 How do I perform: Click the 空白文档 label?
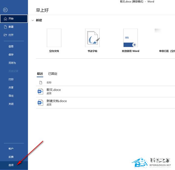click(x=54, y=51)
